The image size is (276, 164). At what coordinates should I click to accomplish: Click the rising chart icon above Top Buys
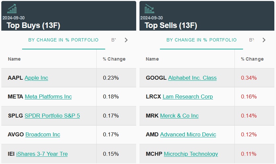12,9
